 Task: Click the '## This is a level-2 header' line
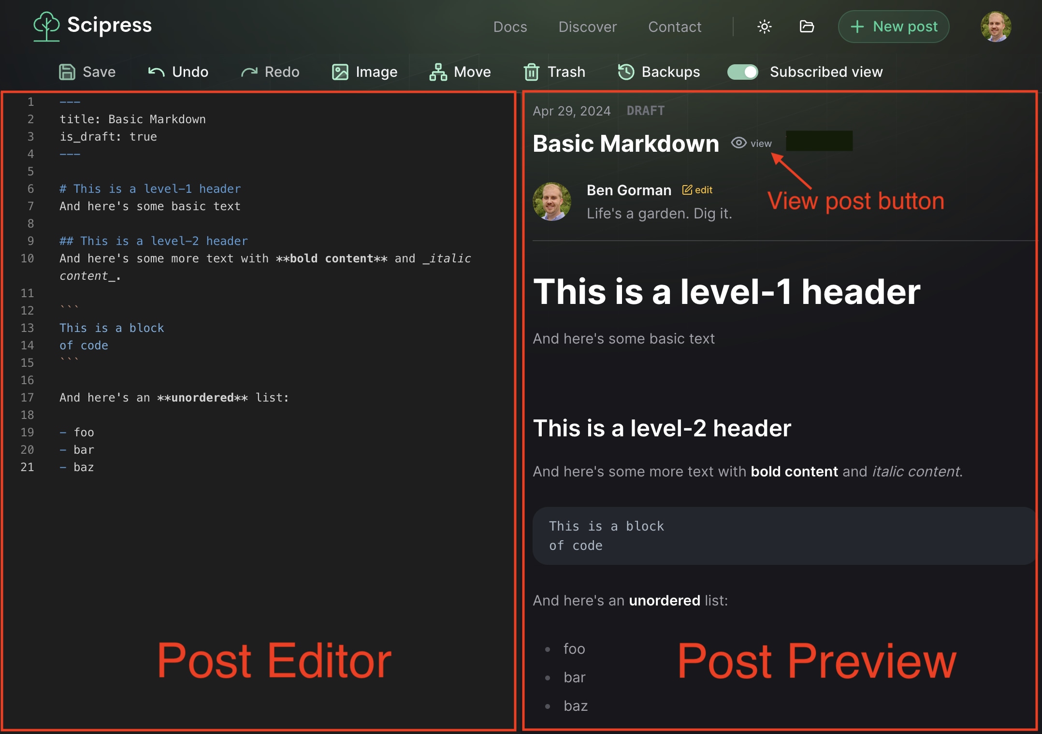click(154, 241)
